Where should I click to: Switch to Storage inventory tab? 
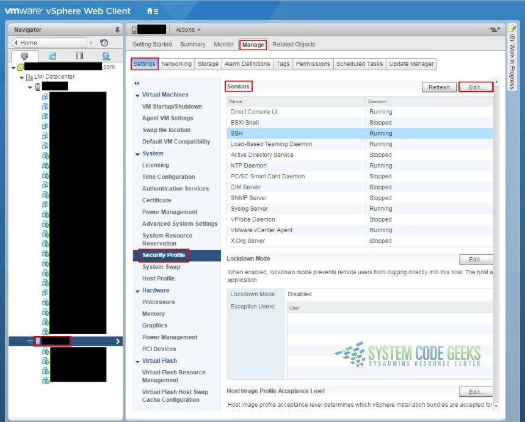[79, 56]
